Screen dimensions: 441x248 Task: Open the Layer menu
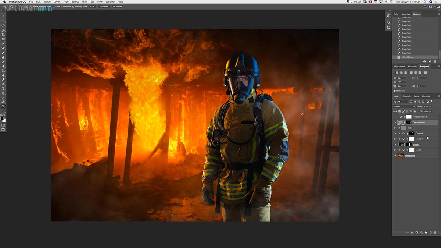(x=57, y=2)
